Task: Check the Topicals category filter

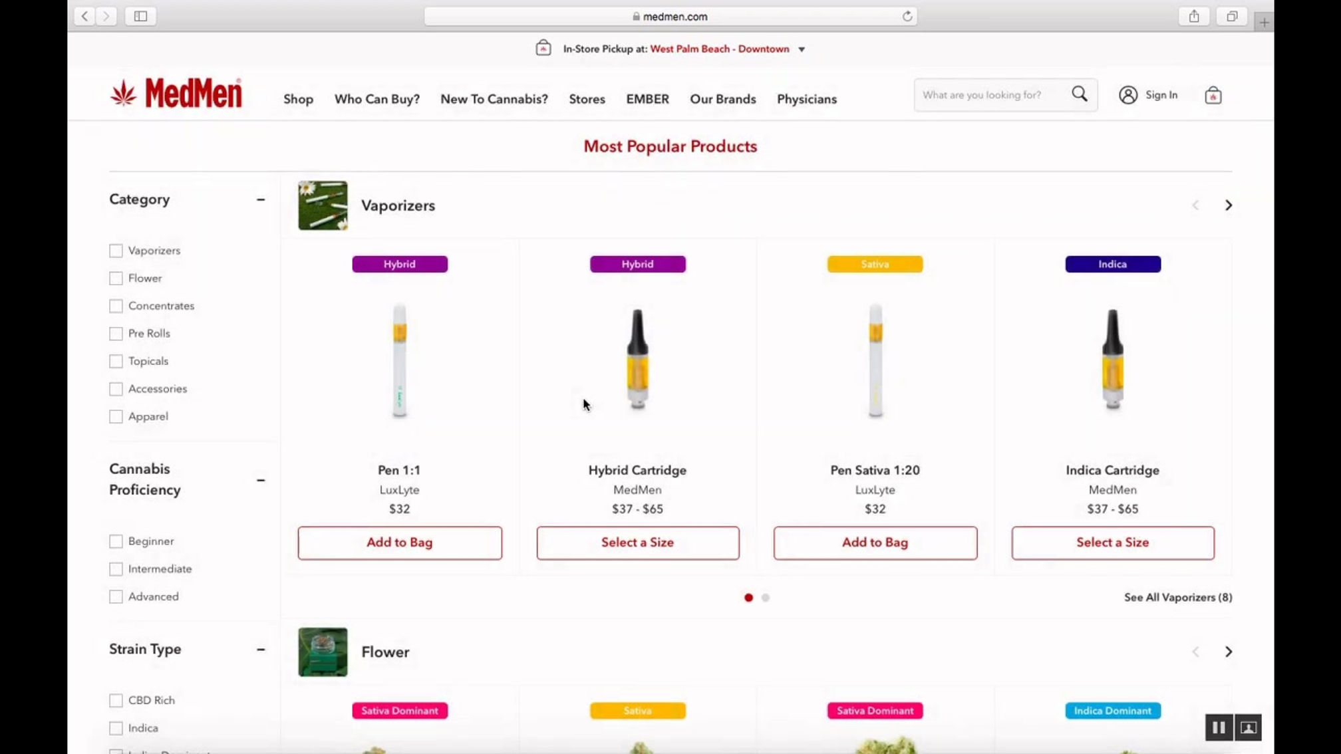Action: tap(116, 361)
